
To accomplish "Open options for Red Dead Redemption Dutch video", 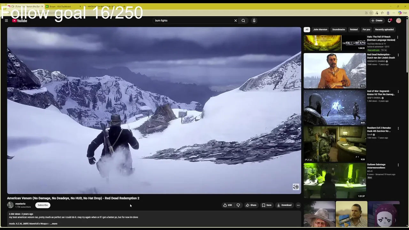I will click(398, 55).
